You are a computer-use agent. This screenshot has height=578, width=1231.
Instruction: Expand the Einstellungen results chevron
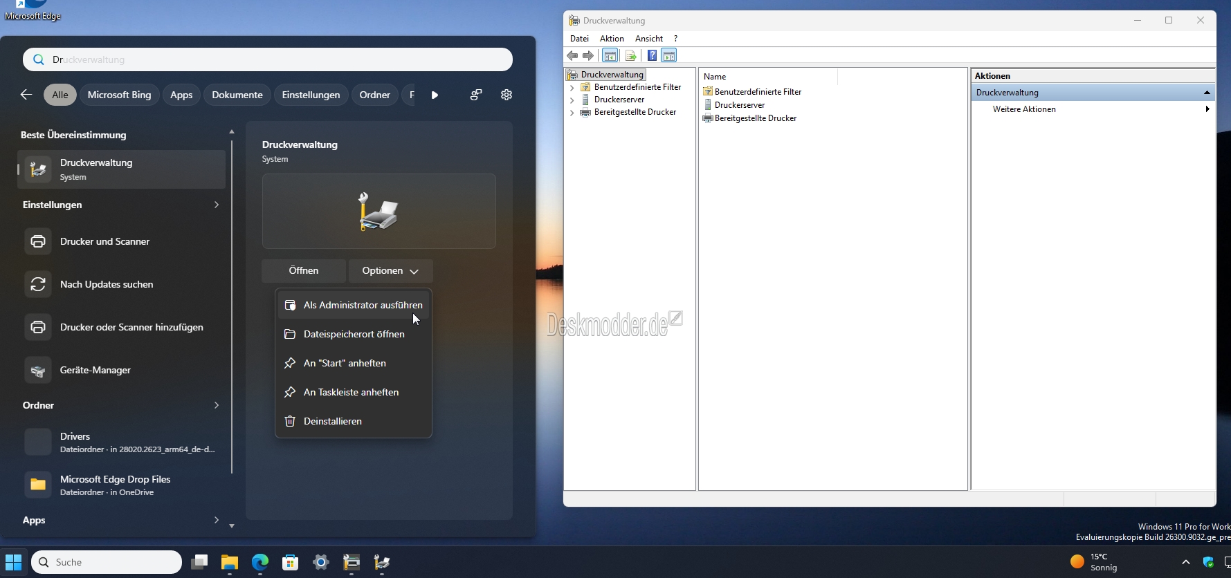point(217,205)
